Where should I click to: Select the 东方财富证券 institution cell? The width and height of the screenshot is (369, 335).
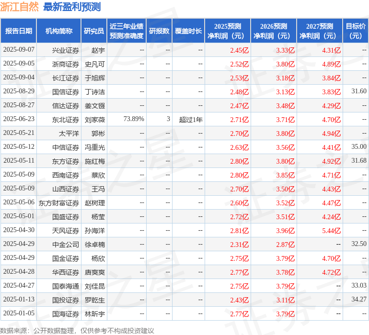[59, 203]
